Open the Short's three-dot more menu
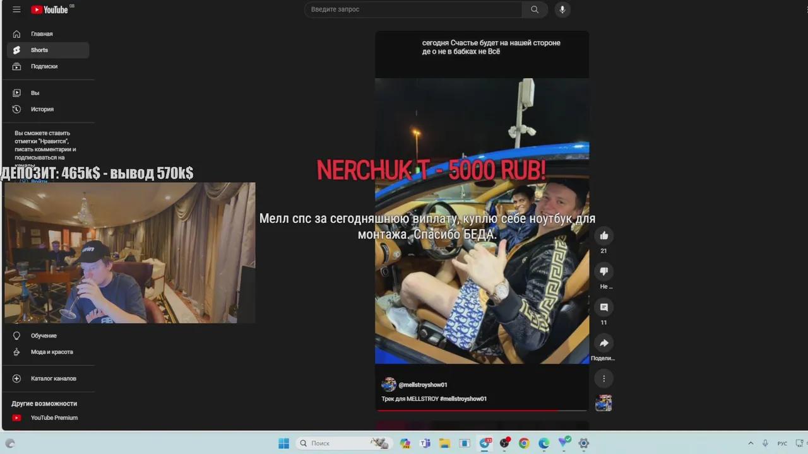Screen dimensions: 808x454 604,379
